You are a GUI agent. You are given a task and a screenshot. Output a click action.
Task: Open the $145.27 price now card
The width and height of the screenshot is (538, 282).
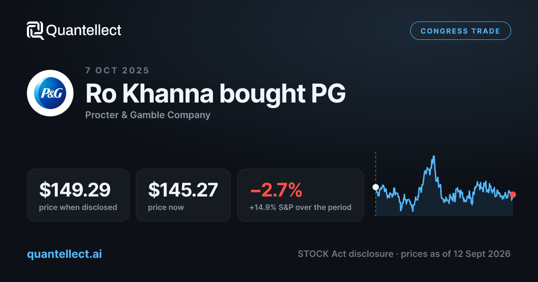click(x=183, y=195)
